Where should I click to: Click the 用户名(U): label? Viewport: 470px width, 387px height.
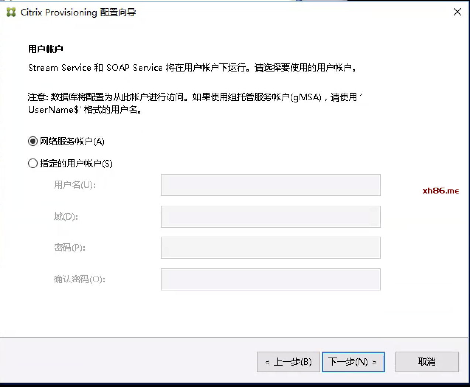[x=75, y=185]
